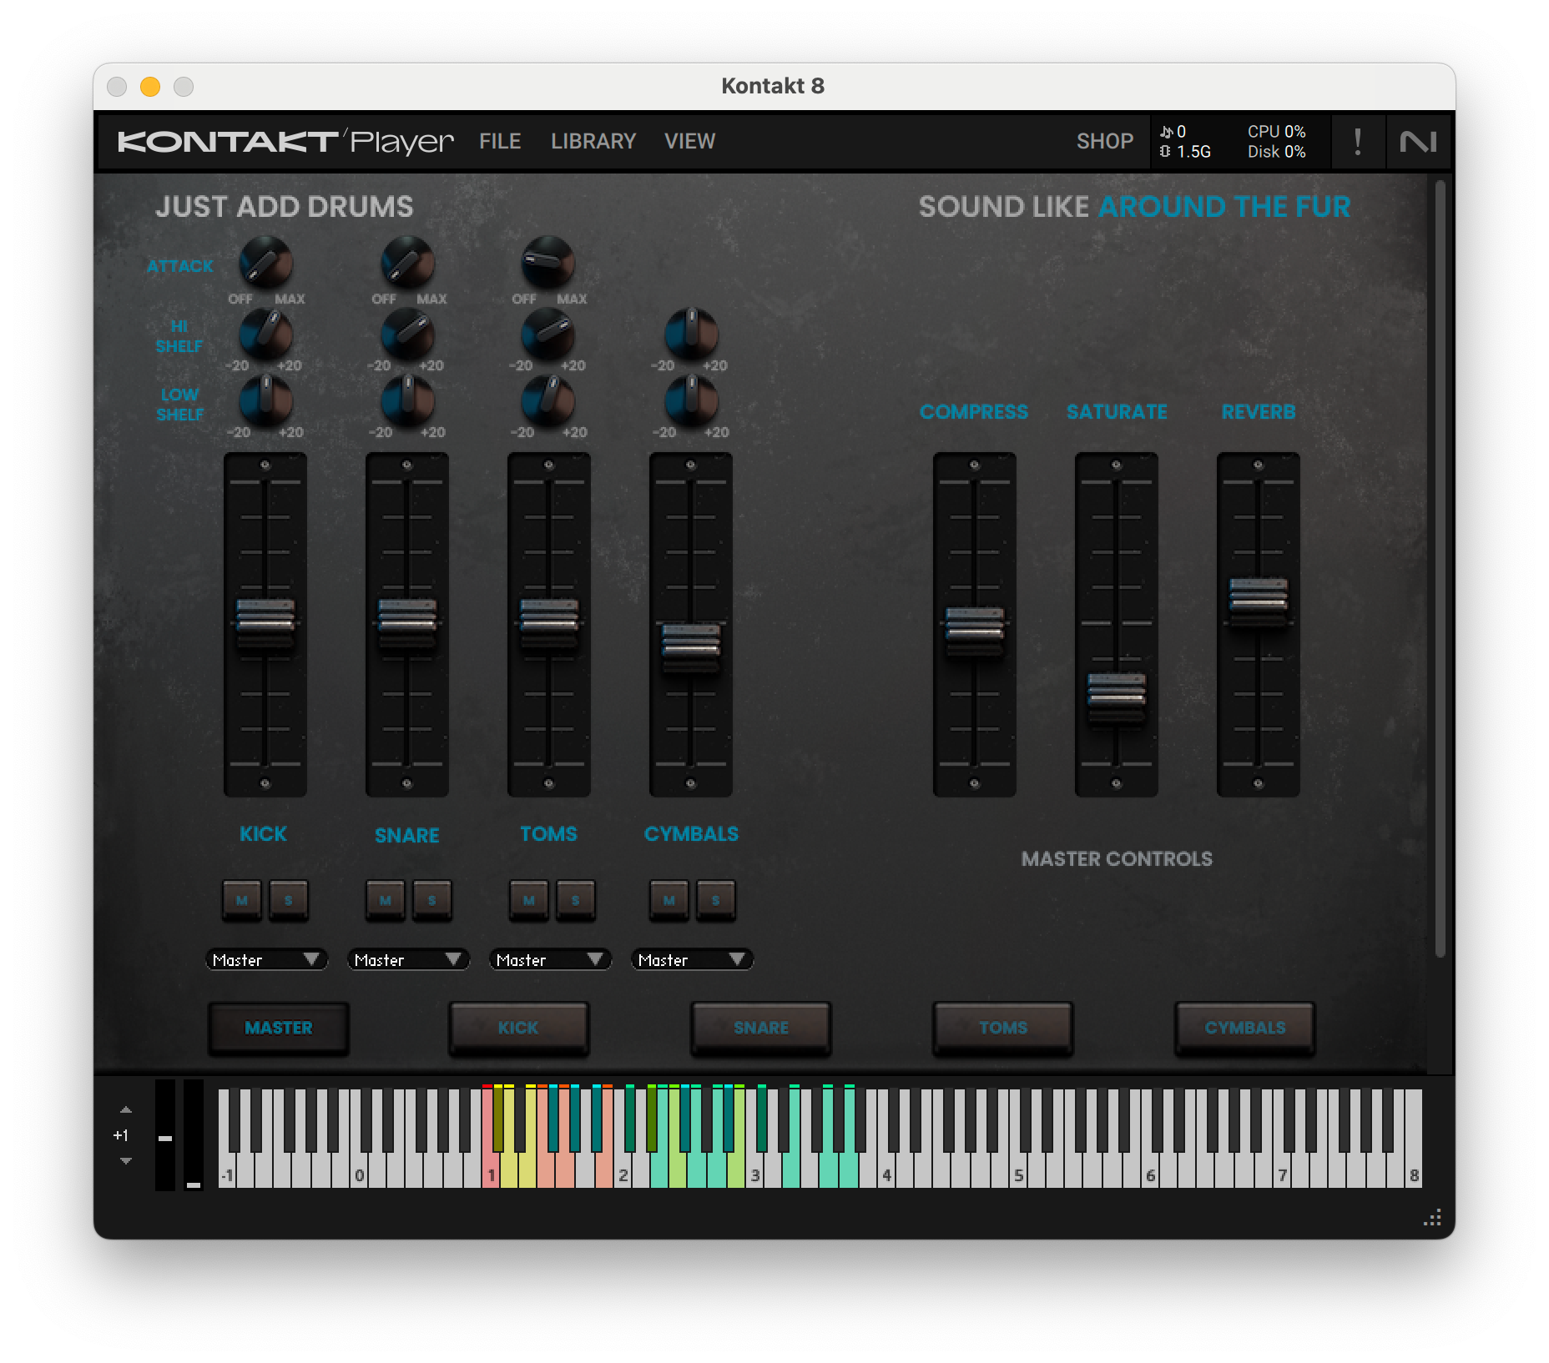Click the Cymbals Hi Shelf knob
Viewport: 1549px width, 1363px height.
[x=691, y=334]
